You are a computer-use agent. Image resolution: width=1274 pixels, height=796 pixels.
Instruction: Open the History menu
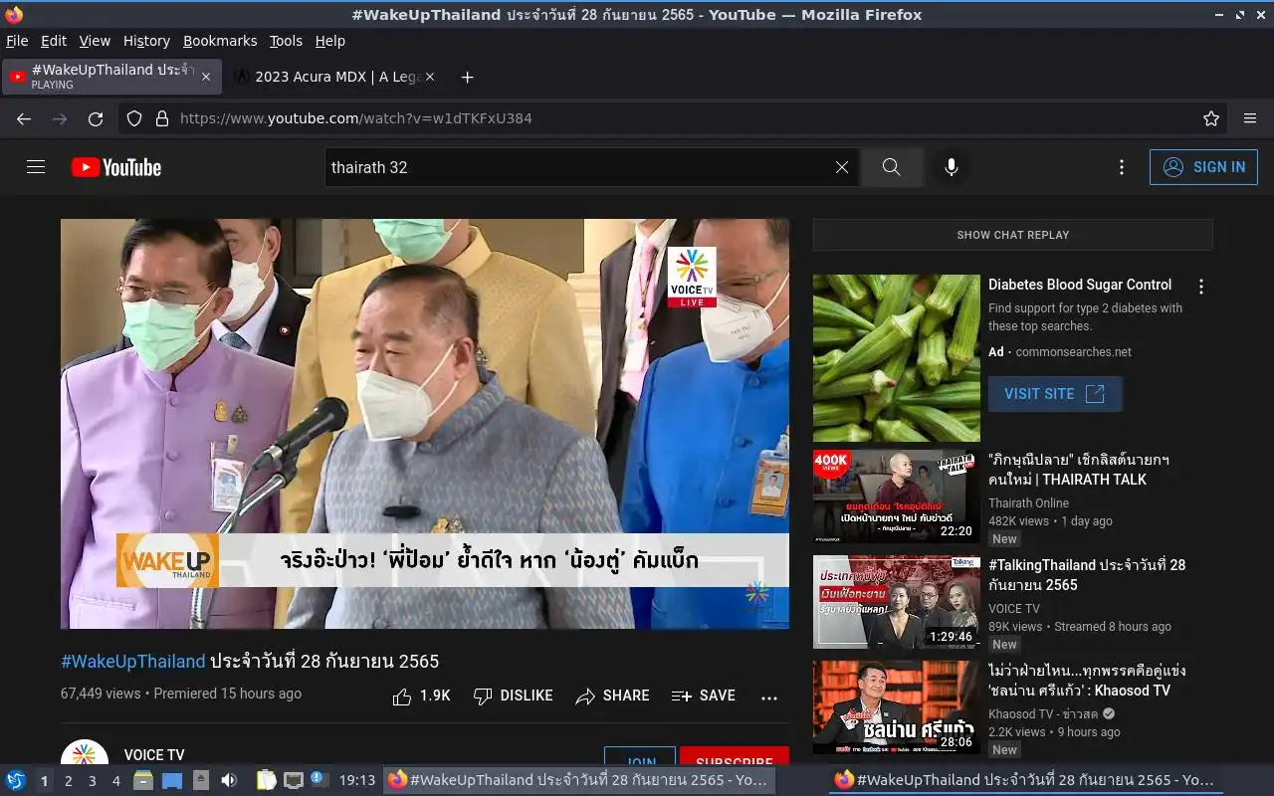click(x=146, y=41)
